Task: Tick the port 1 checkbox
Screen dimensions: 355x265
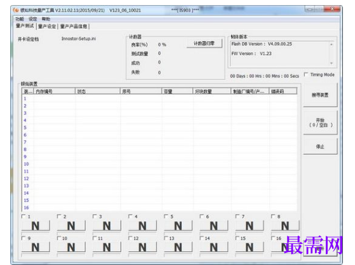Action: (x=23, y=216)
